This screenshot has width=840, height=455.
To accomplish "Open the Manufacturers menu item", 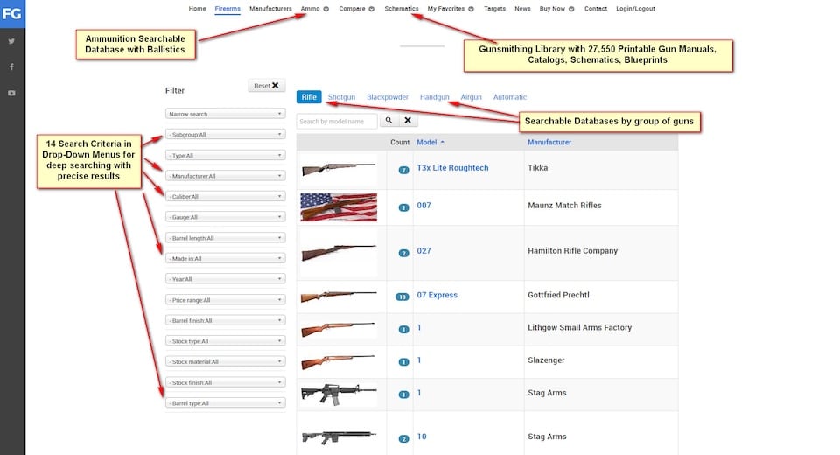I will [270, 9].
